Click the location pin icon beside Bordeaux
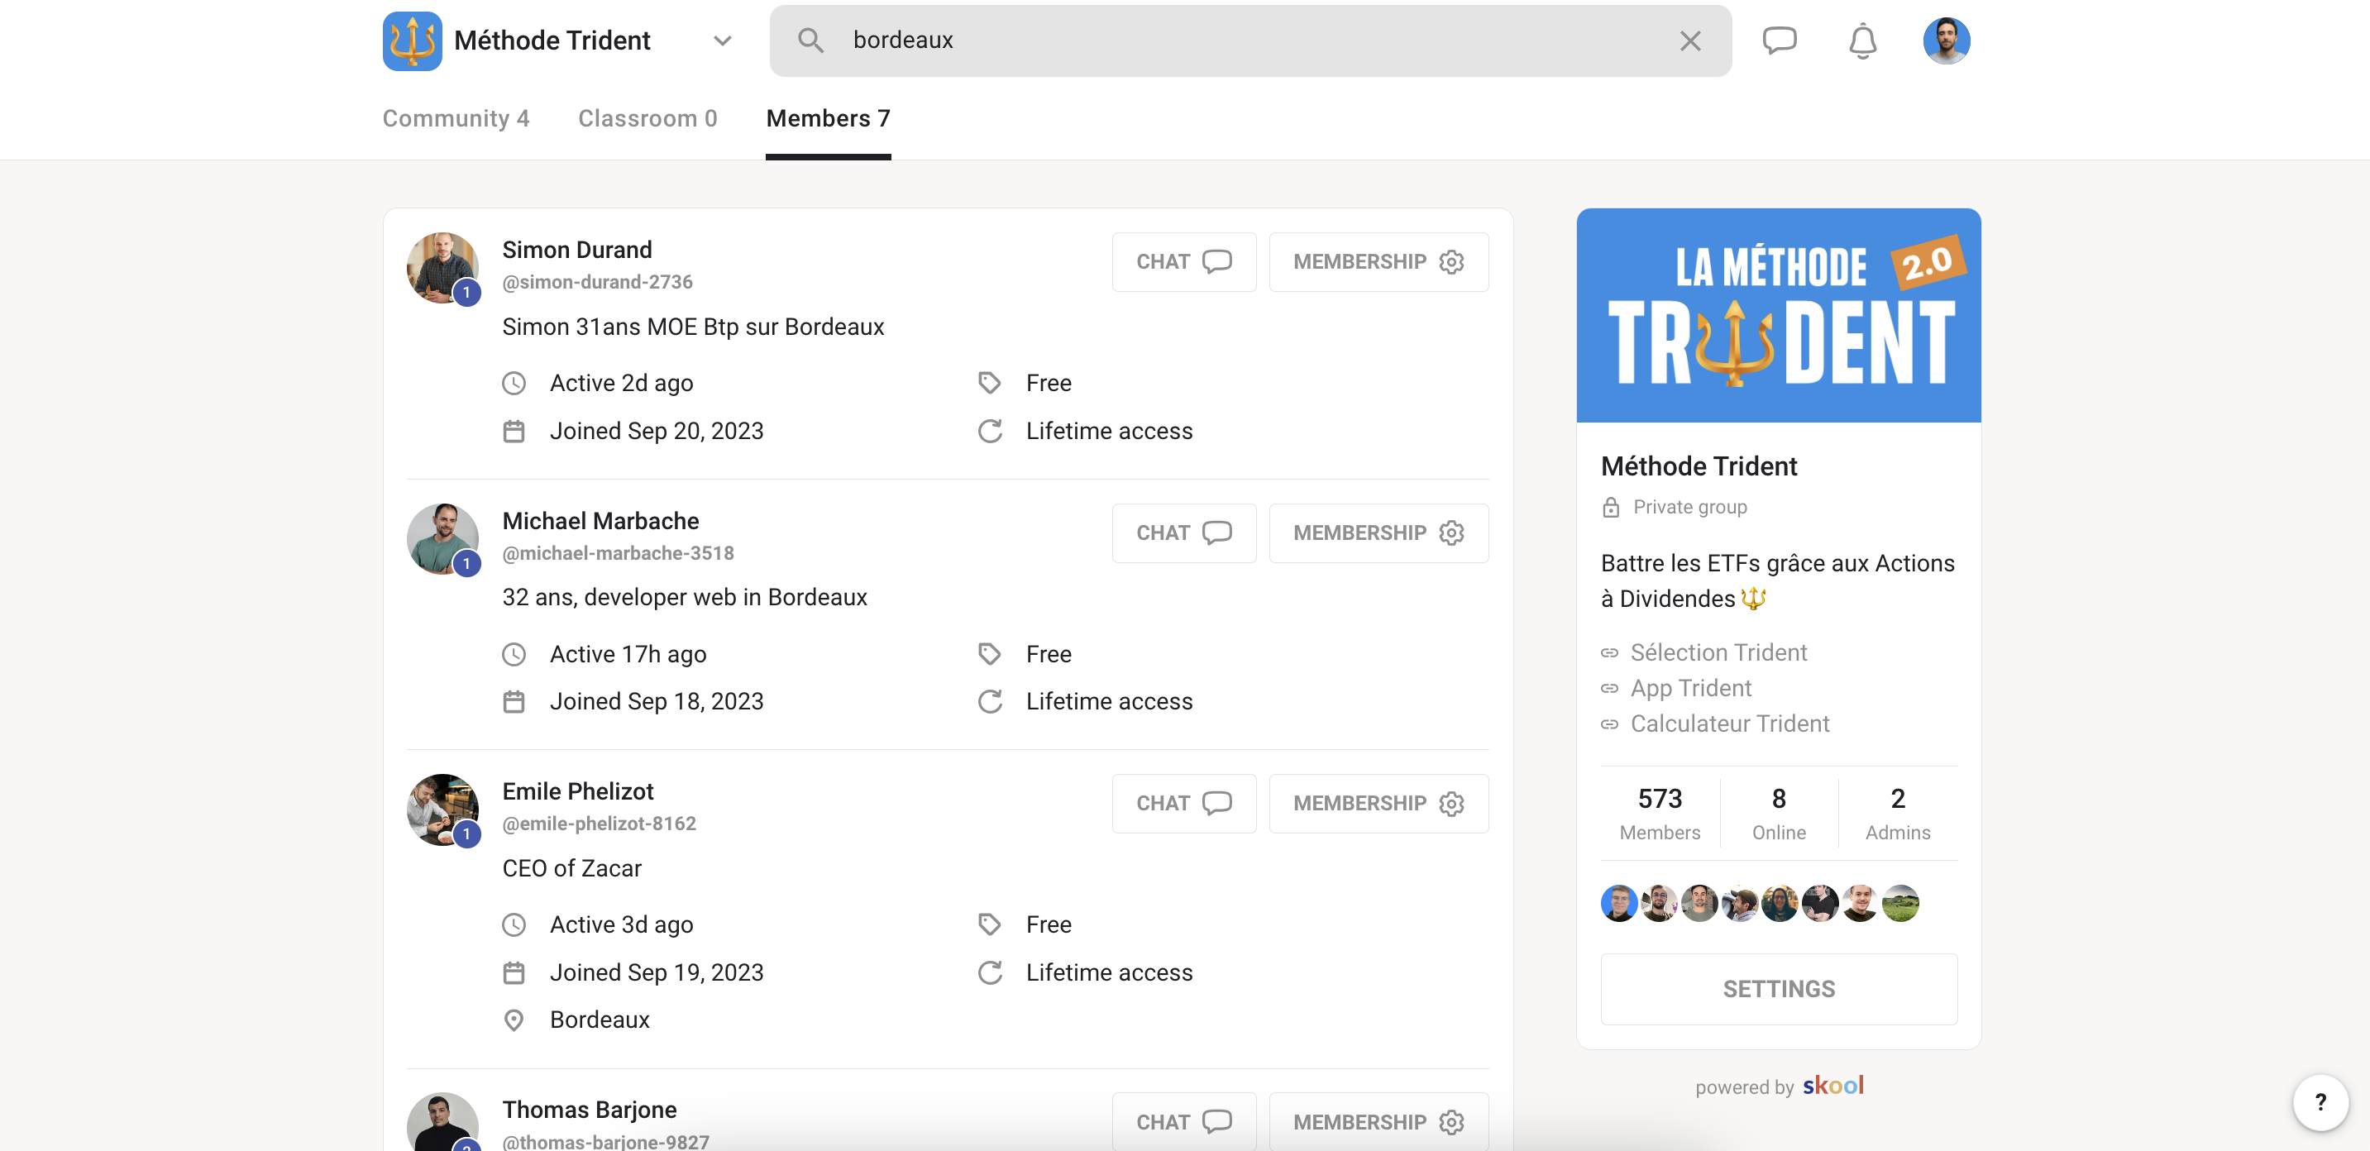 pyautogui.click(x=514, y=1020)
